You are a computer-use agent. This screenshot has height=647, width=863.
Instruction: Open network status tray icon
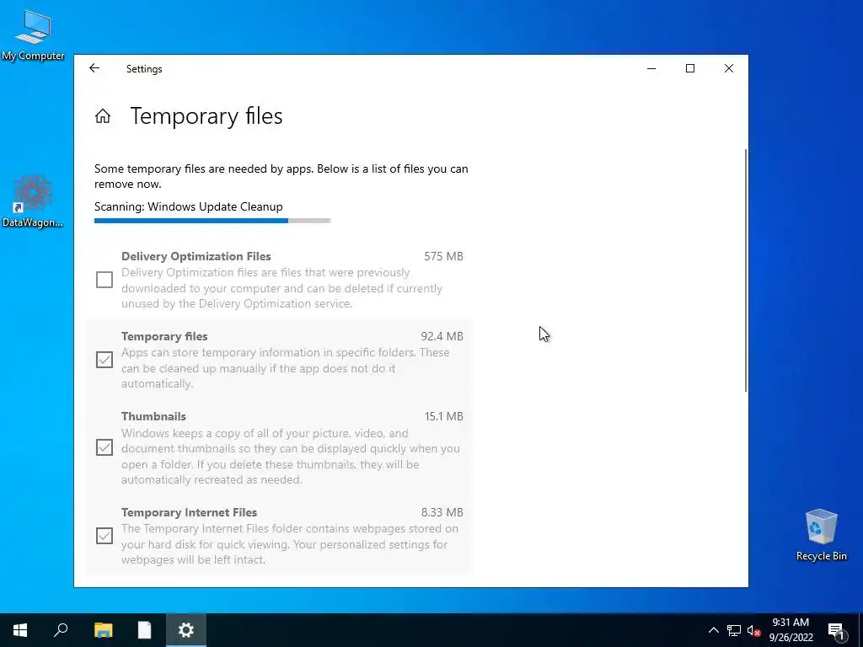click(x=734, y=630)
